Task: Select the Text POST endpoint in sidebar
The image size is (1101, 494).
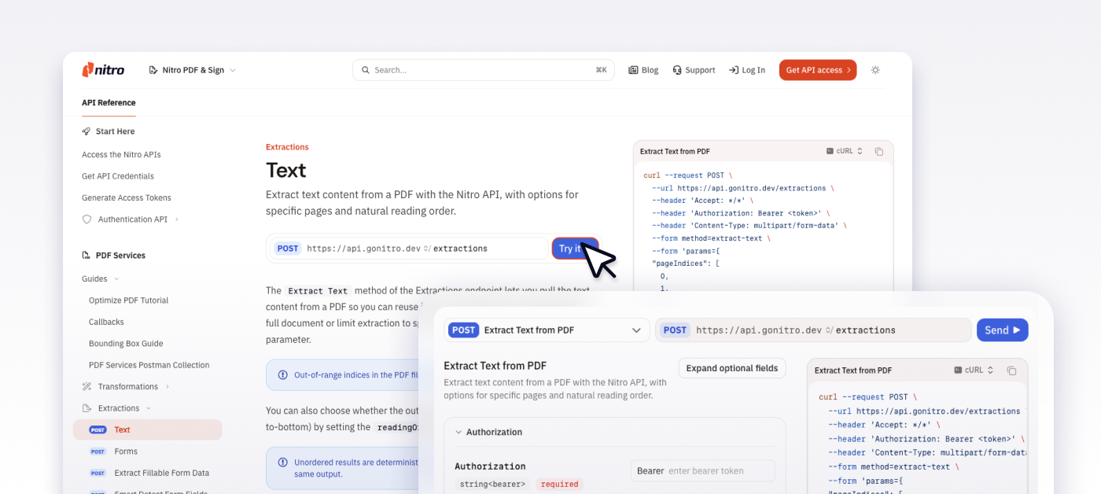Action: [x=148, y=429]
